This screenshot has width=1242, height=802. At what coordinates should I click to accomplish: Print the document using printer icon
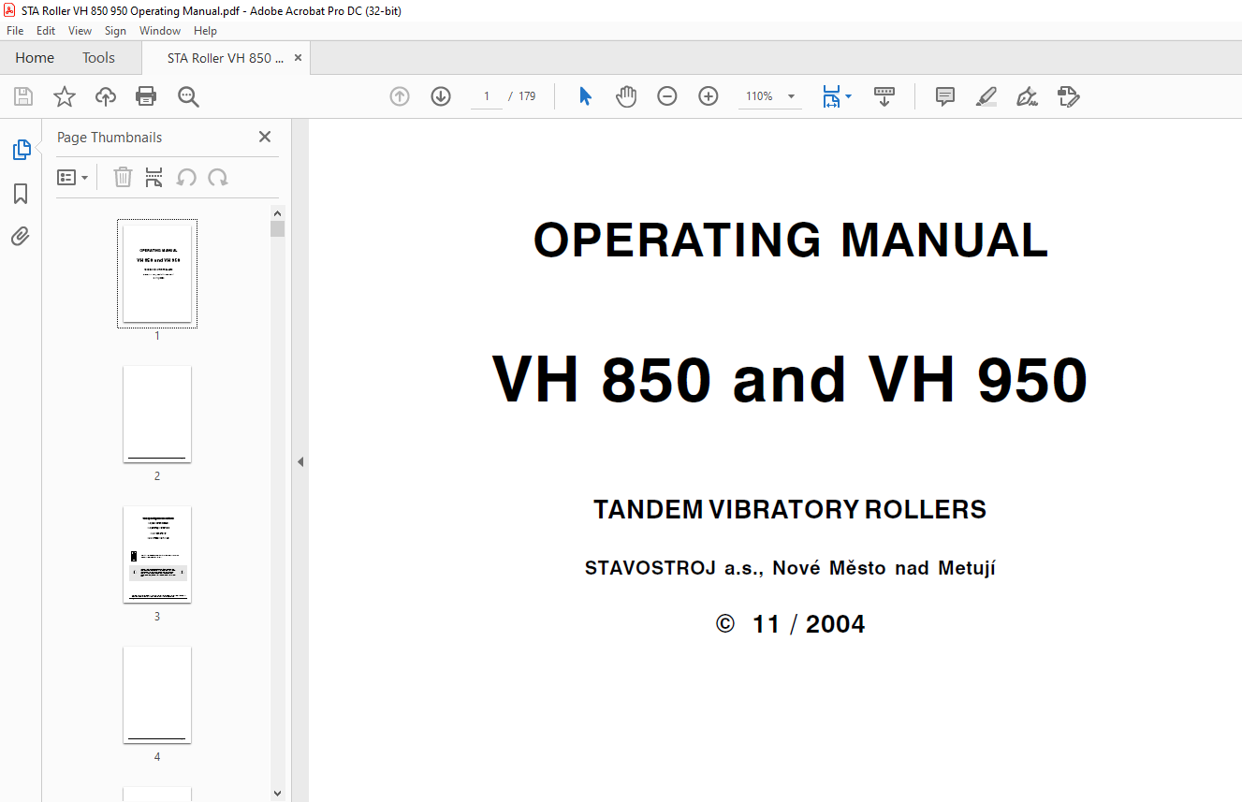146,96
